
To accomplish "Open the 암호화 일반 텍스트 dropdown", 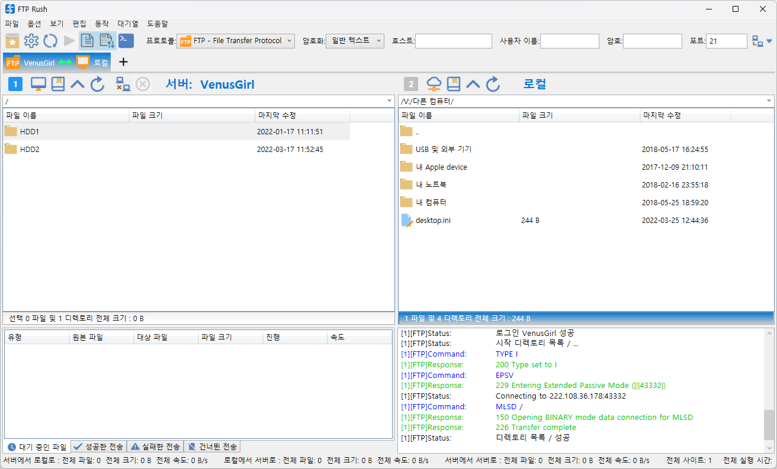I will pyautogui.click(x=355, y=41).
